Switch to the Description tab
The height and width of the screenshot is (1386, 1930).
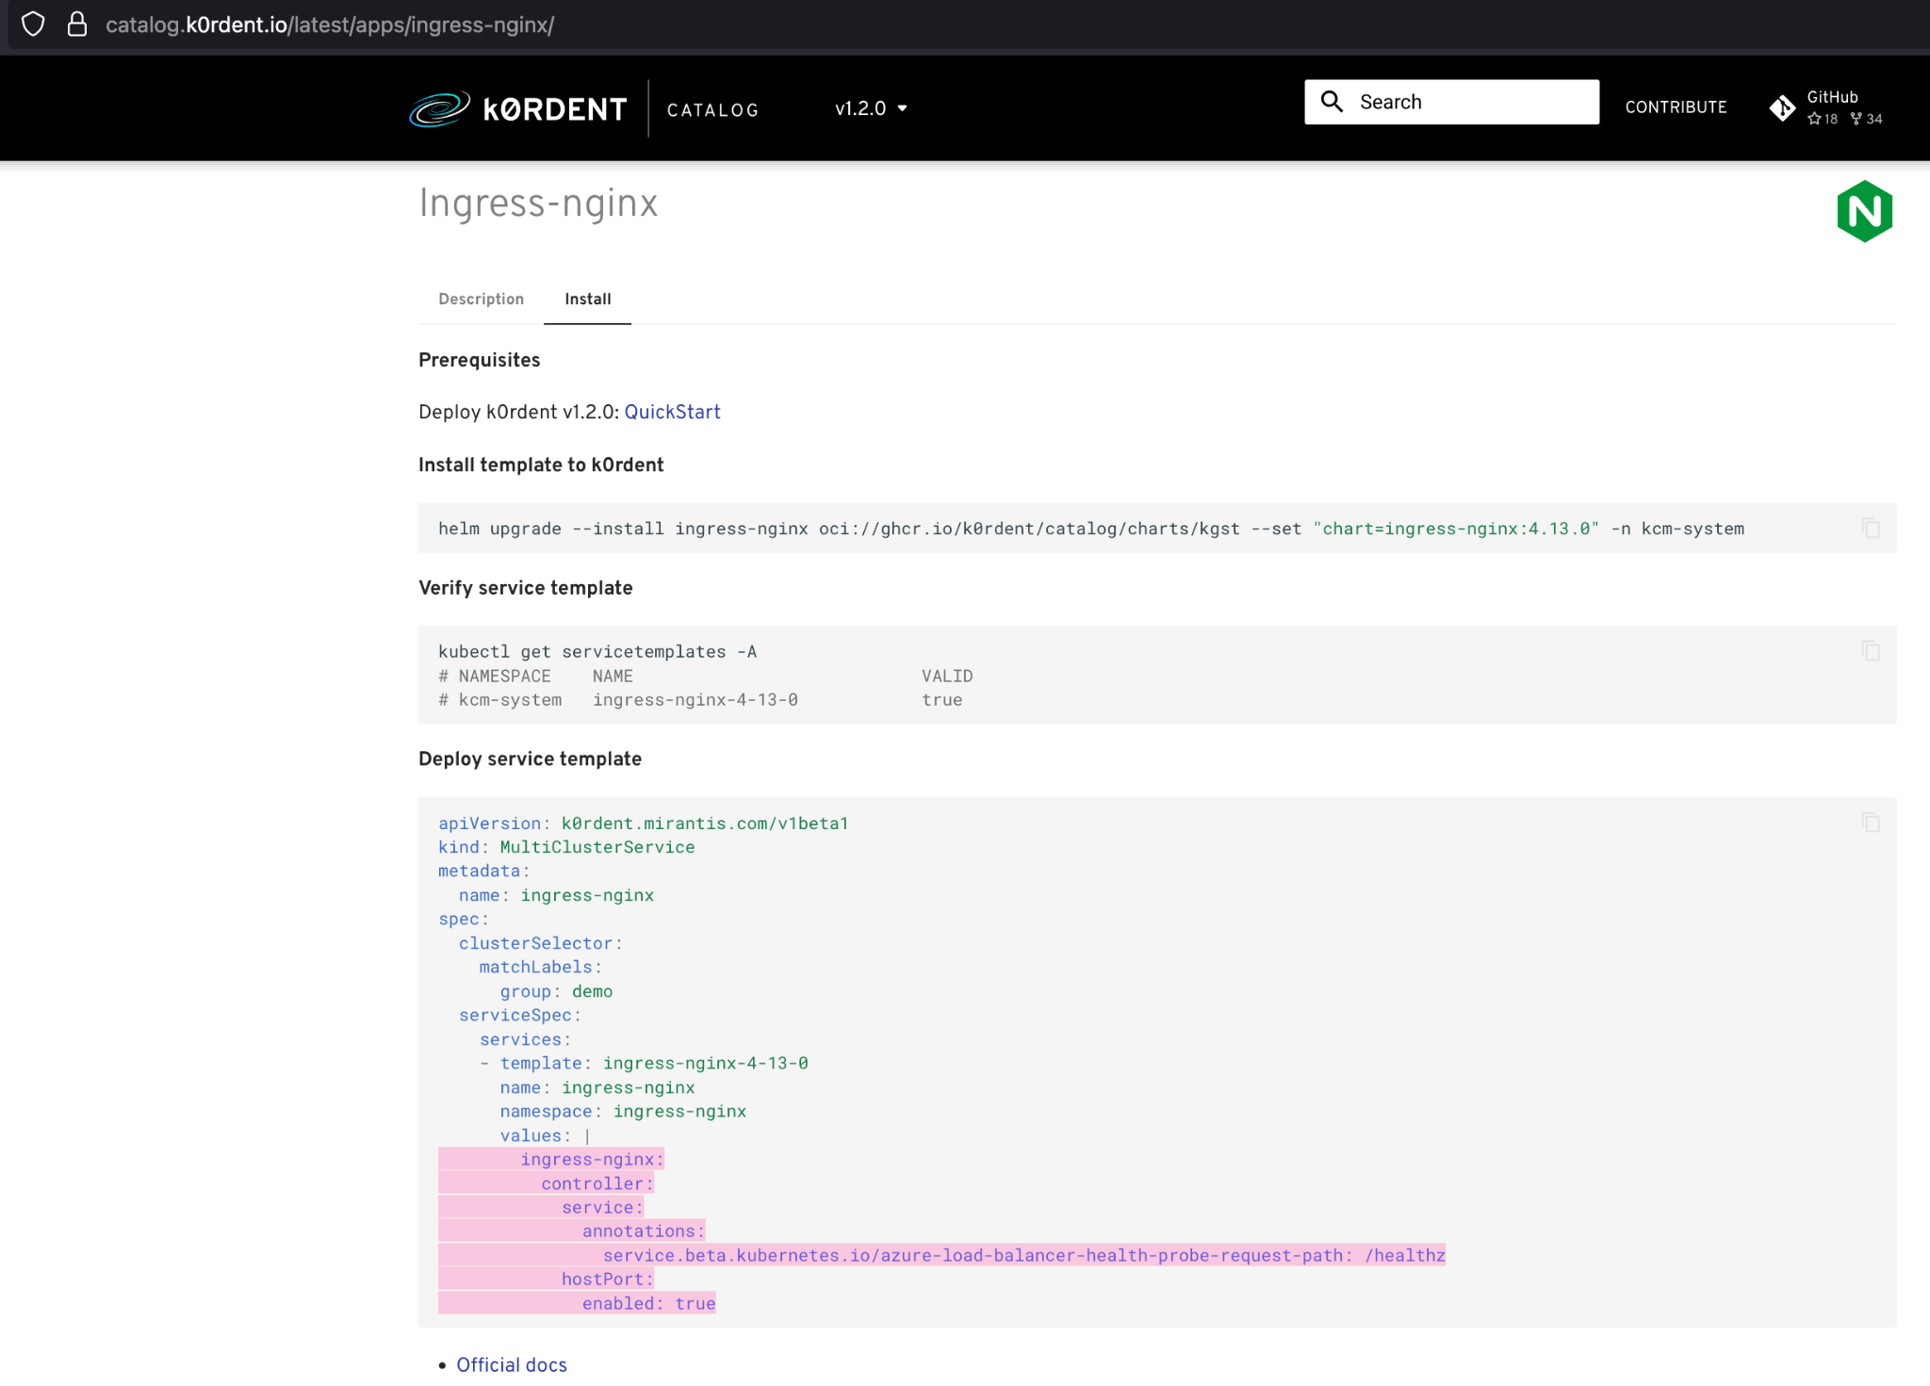(x=481, y=299)
